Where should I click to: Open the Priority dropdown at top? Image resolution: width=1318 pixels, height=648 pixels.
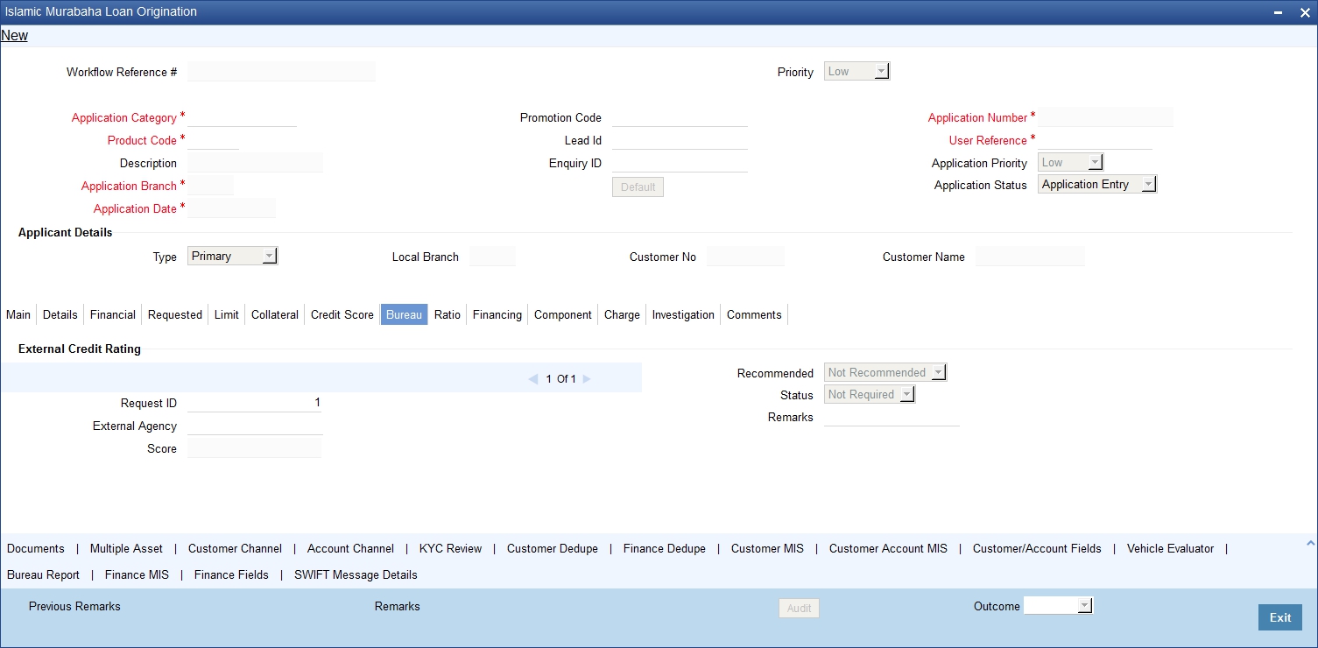coord(856,72)
